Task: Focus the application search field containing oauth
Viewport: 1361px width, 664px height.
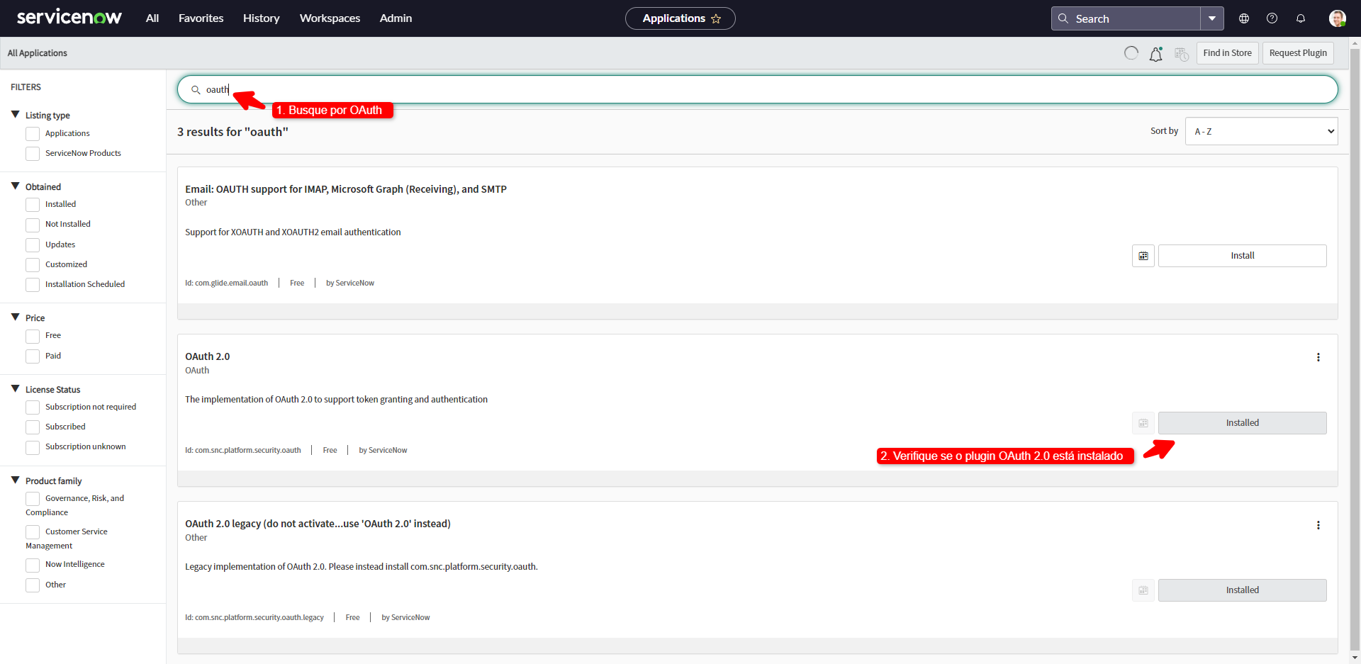Action: pyautogui.click(x=757, y=89)
